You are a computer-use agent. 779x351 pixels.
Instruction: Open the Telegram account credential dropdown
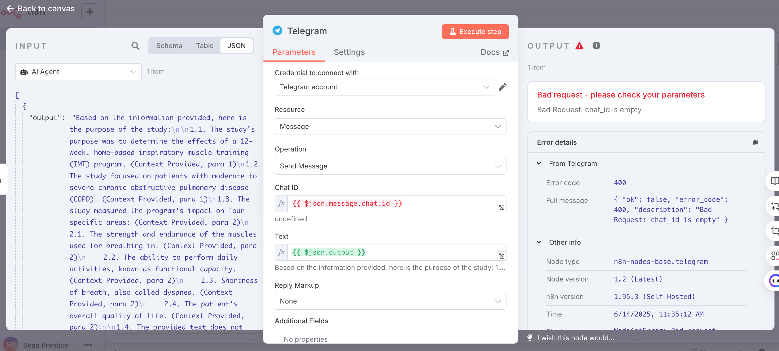(x=385, y=87)
